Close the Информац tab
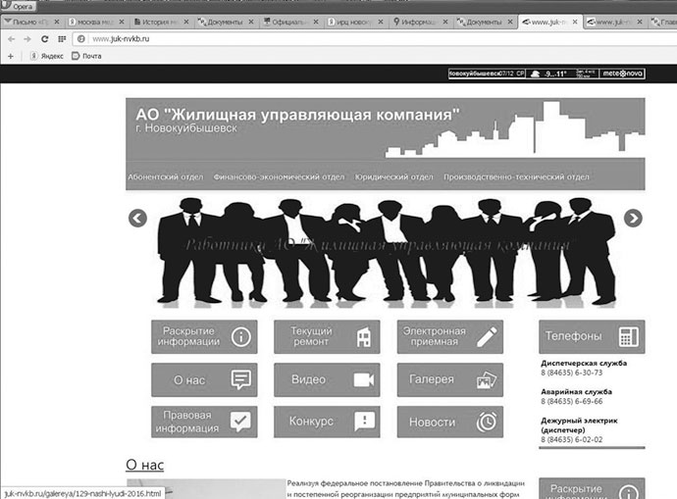The width and height of the screenshot is (677, 499). (x=445, y=22)
